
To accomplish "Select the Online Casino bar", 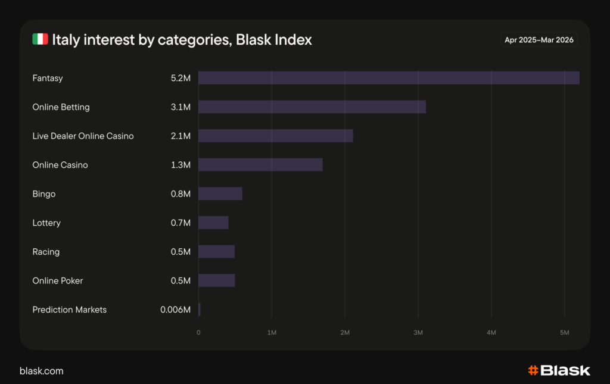I will [260, 165].
